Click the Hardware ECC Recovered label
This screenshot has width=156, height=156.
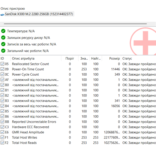click(x=30, y=127)
